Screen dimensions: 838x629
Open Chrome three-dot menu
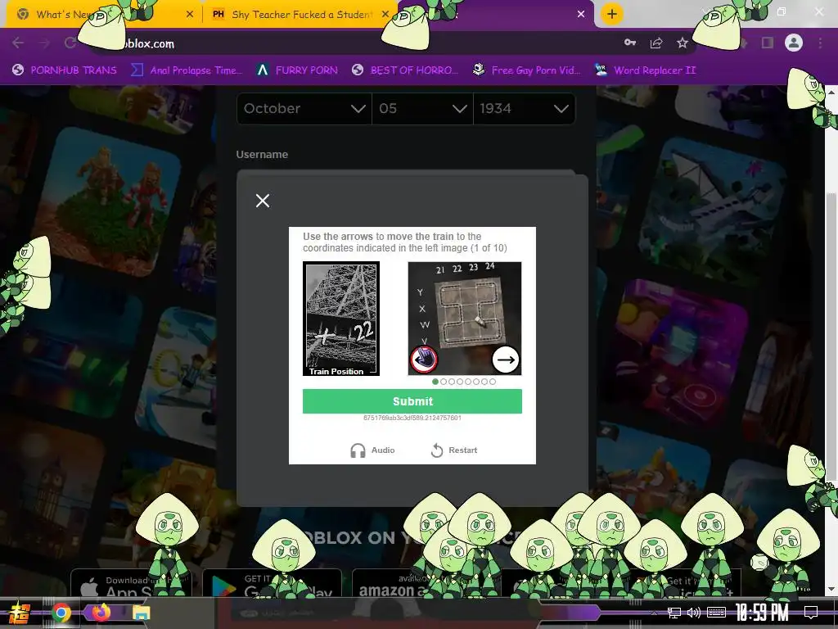[820, 43]
